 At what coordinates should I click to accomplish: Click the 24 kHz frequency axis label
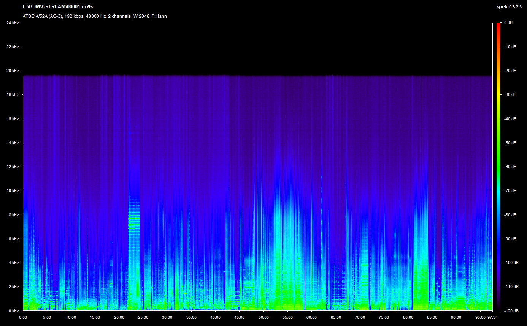[13, 23]
